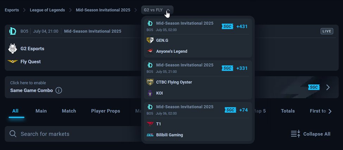Click the July 05, 21:00 match time
This screenshot has height=150, width=343.
[x=166, y=71]
